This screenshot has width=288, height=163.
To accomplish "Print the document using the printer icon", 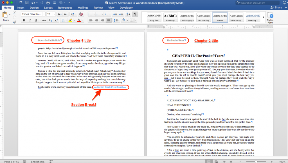I will coord(48,3).
